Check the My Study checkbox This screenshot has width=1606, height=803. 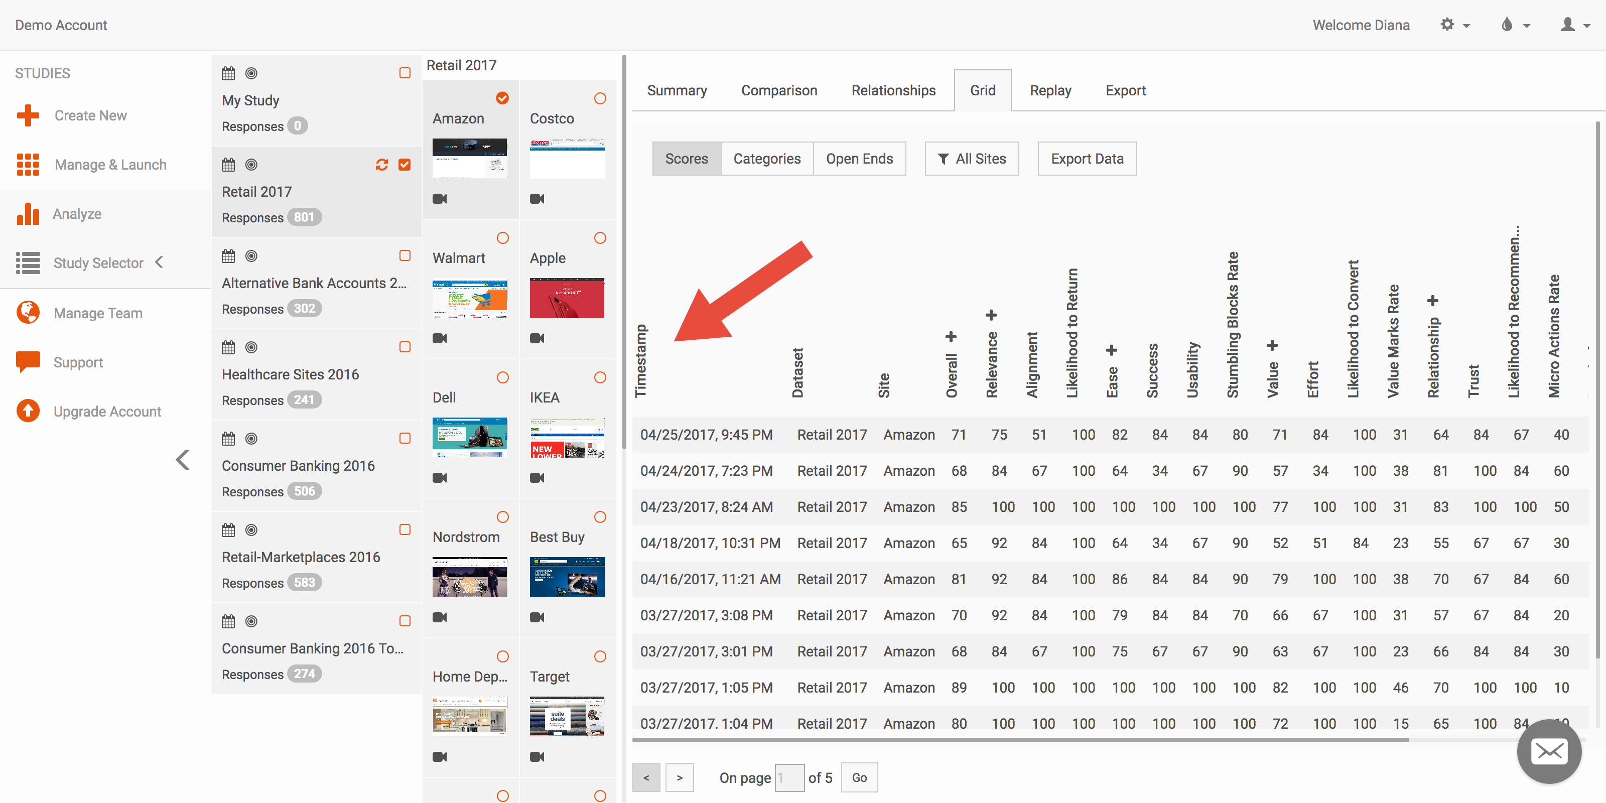coord(405,73)
